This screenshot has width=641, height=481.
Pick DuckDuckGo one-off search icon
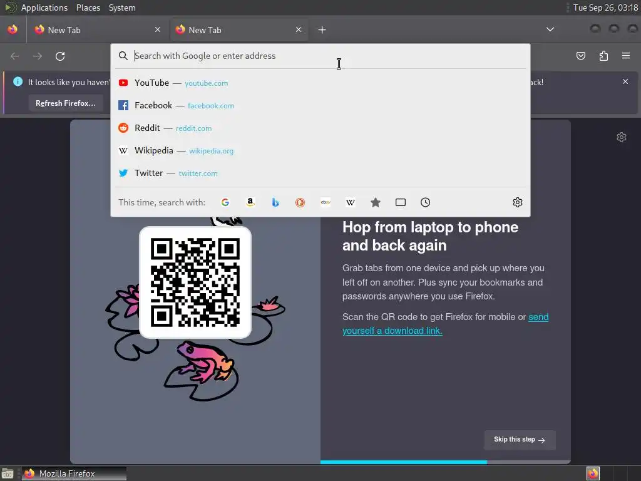pyautogui.click(x=300, y=202)
